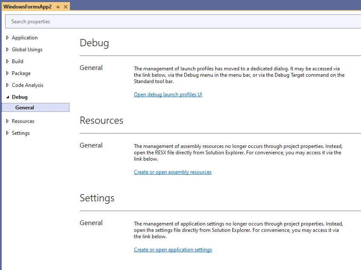The width and height of the screenshot is (361, 270).
Task: Click the Settings section heading
Action: [x=97, y=198]
